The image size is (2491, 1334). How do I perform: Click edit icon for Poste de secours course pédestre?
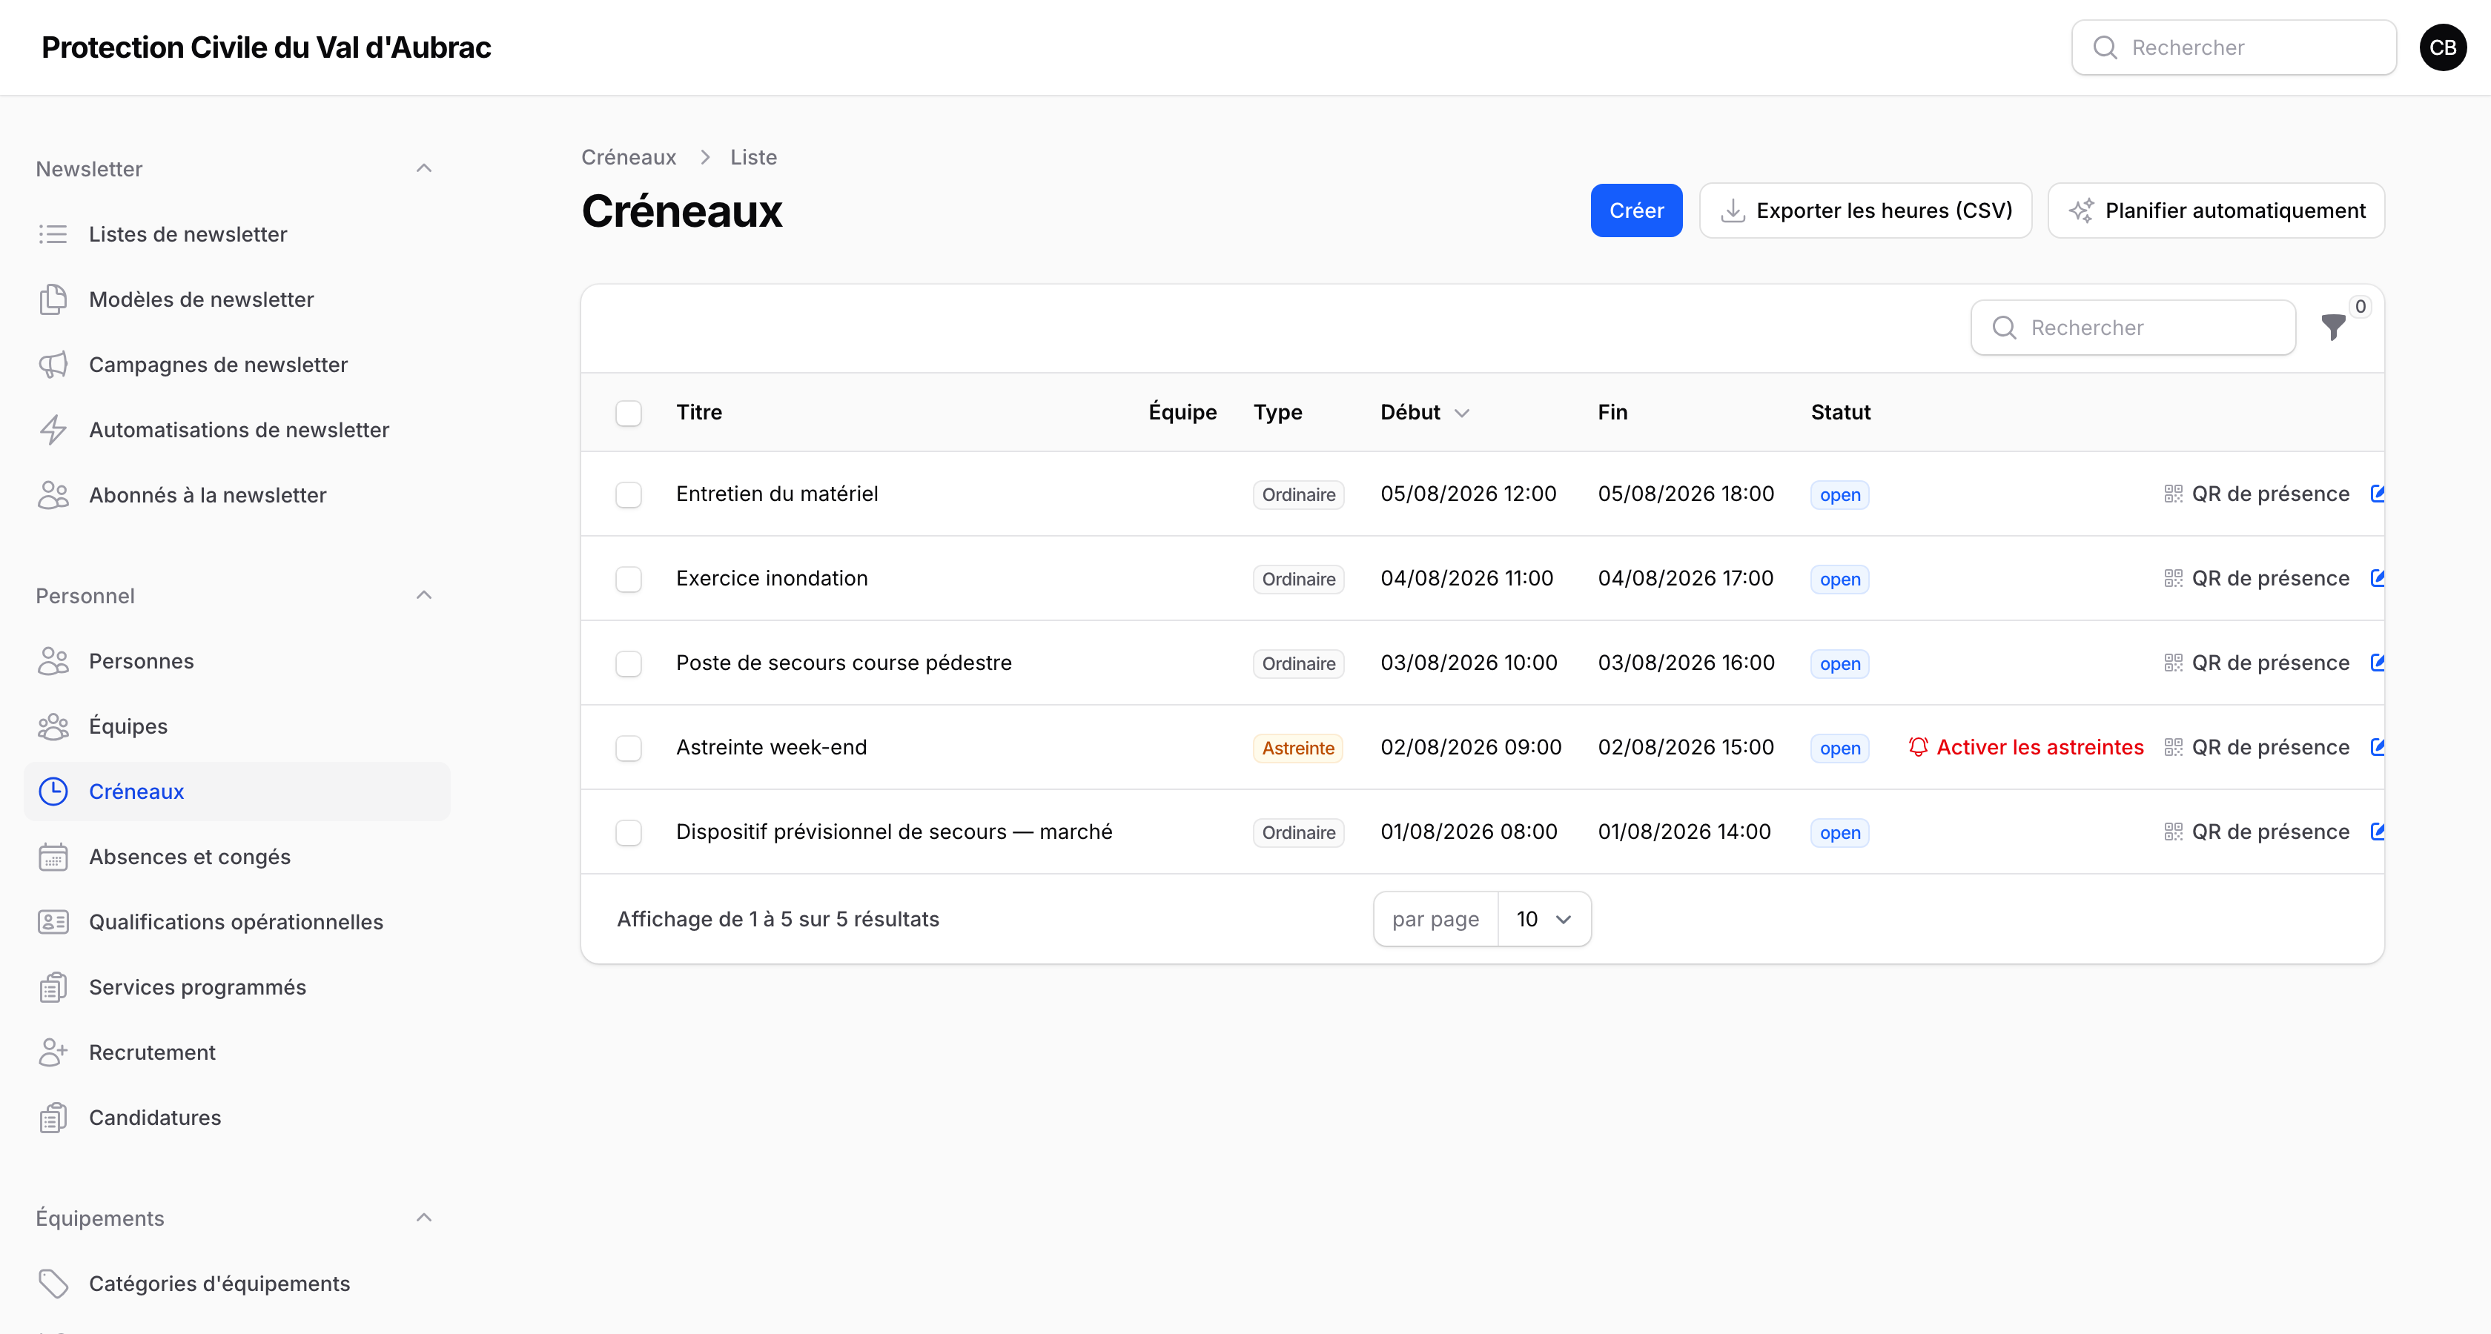point(2377,663)
